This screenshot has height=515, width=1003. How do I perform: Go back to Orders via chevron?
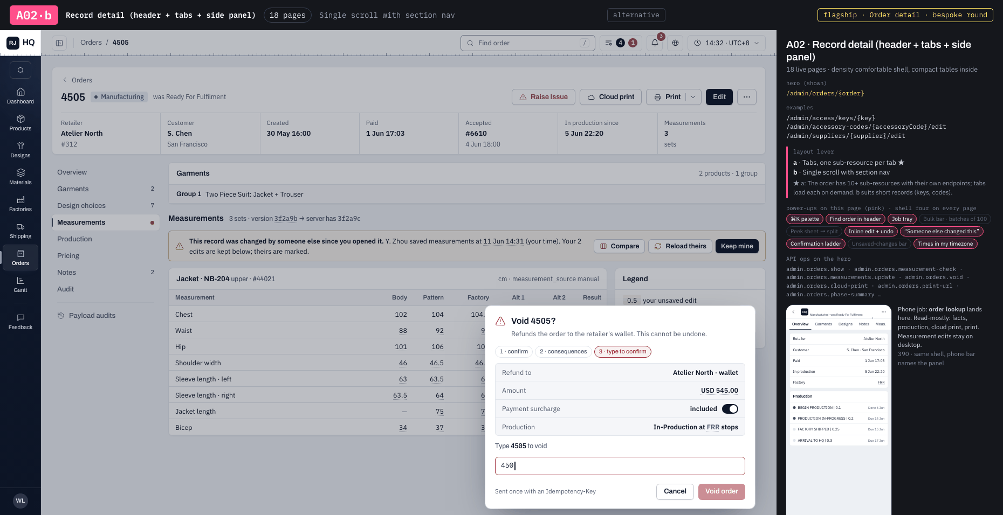(x=65, y=80)
